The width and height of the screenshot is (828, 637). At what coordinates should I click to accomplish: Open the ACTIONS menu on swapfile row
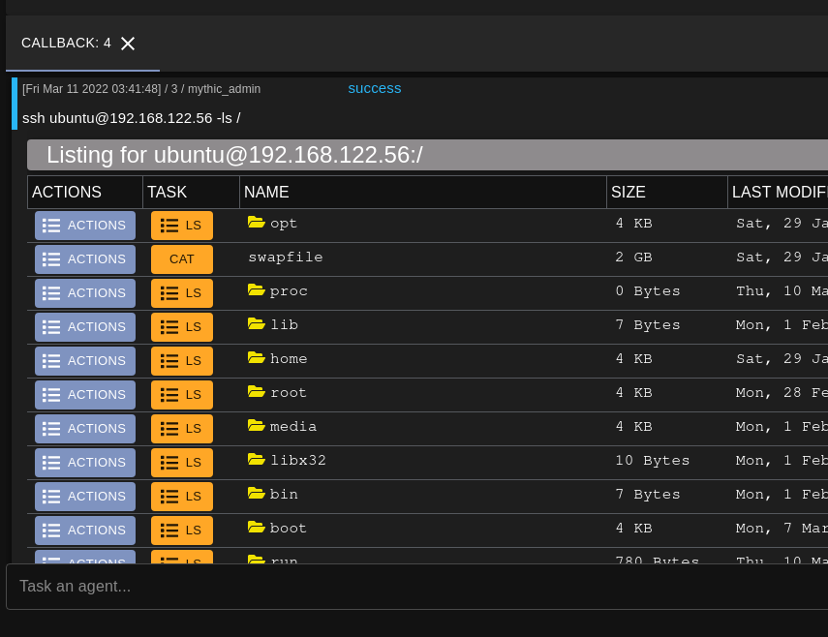[84, 258]
